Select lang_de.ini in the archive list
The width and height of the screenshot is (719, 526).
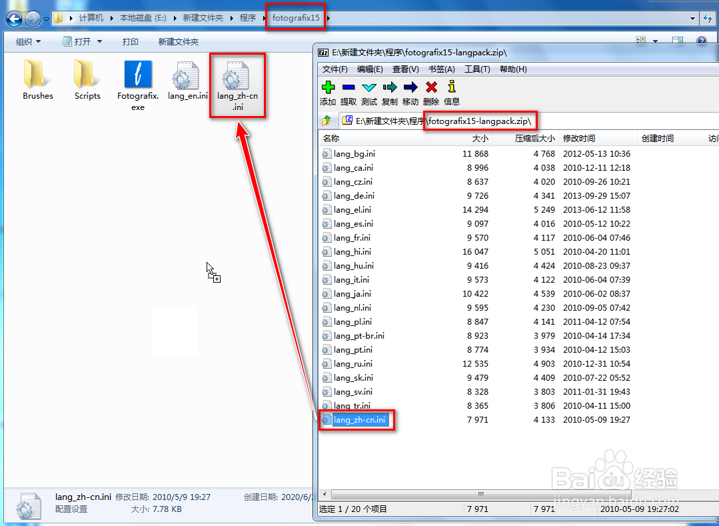[x=354, y=196]
